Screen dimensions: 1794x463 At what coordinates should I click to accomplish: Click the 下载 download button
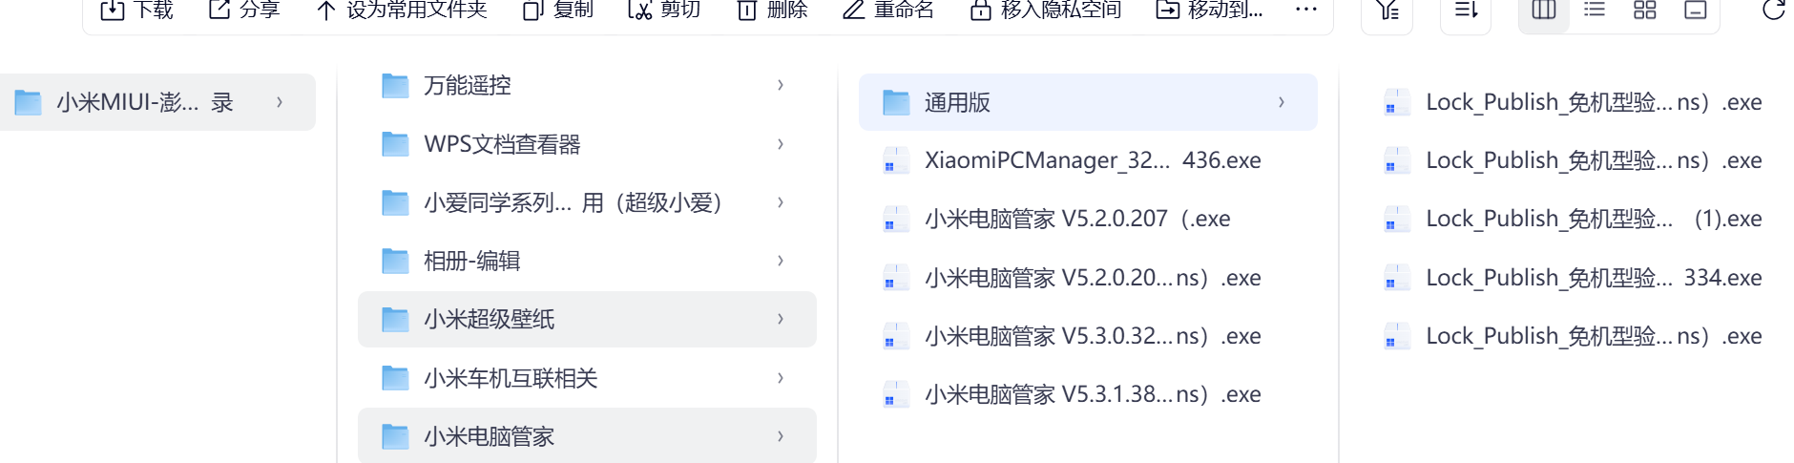(x=137, y=10)
